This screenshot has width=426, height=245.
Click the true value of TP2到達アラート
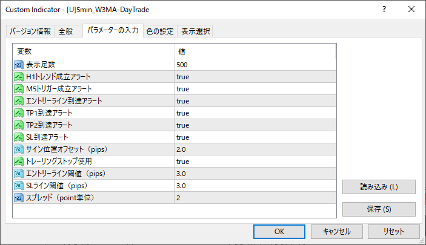tap(183, 125)
